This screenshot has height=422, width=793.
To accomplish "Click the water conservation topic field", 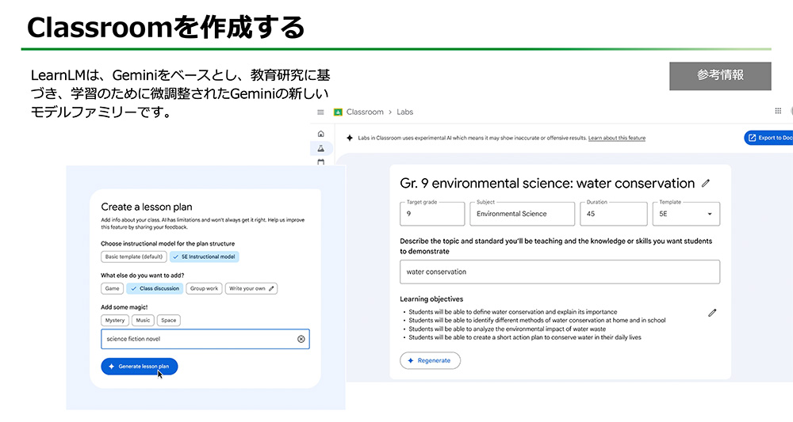I will (x=559, y=272).
